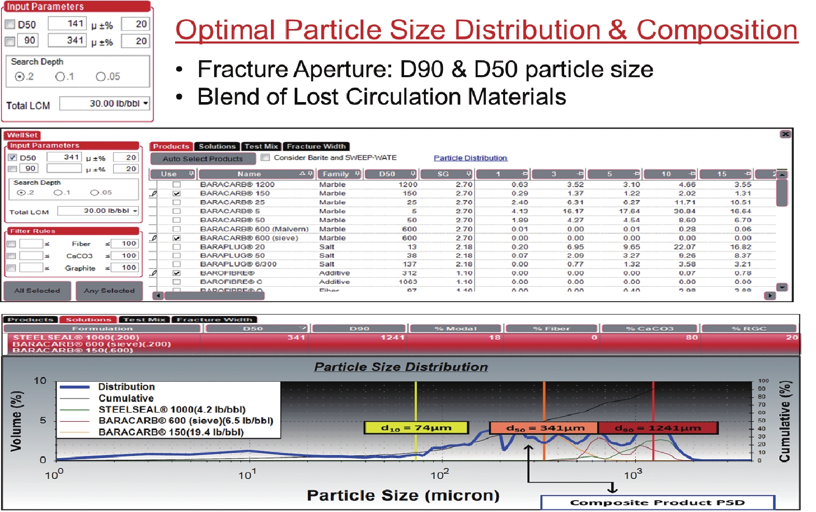This screenshot has height=512, width=816.
Task: Click the Any Selected button
Action: click(109, 291)
